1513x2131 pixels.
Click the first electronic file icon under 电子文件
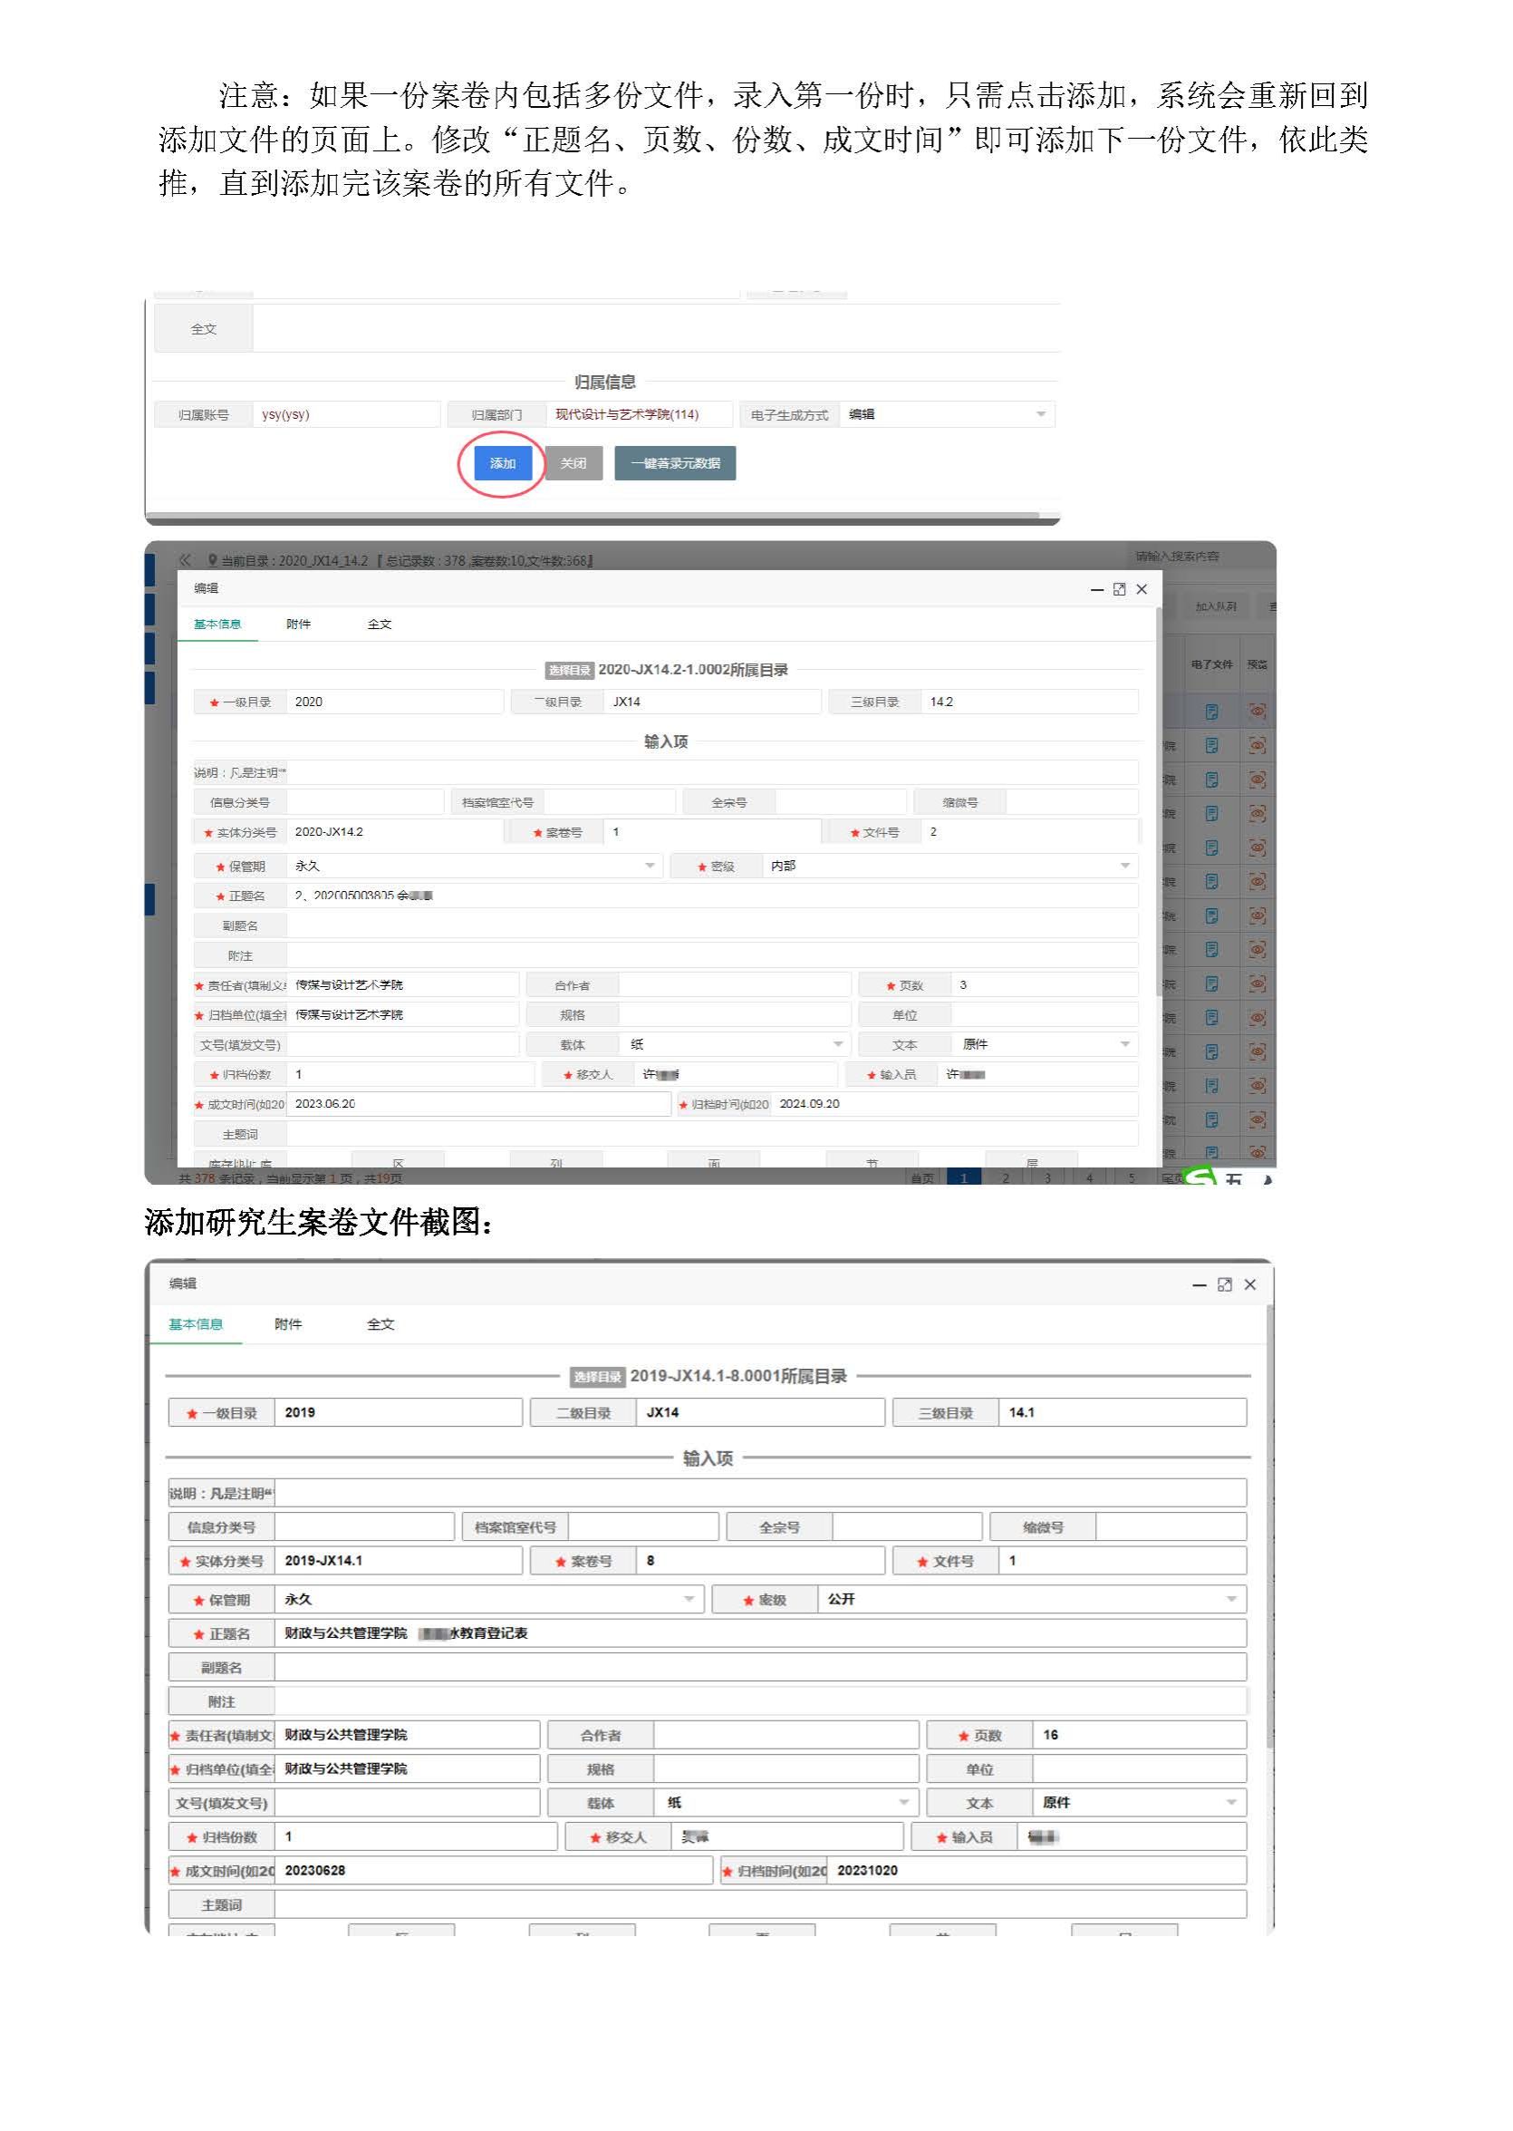(x=1211, y=712)
